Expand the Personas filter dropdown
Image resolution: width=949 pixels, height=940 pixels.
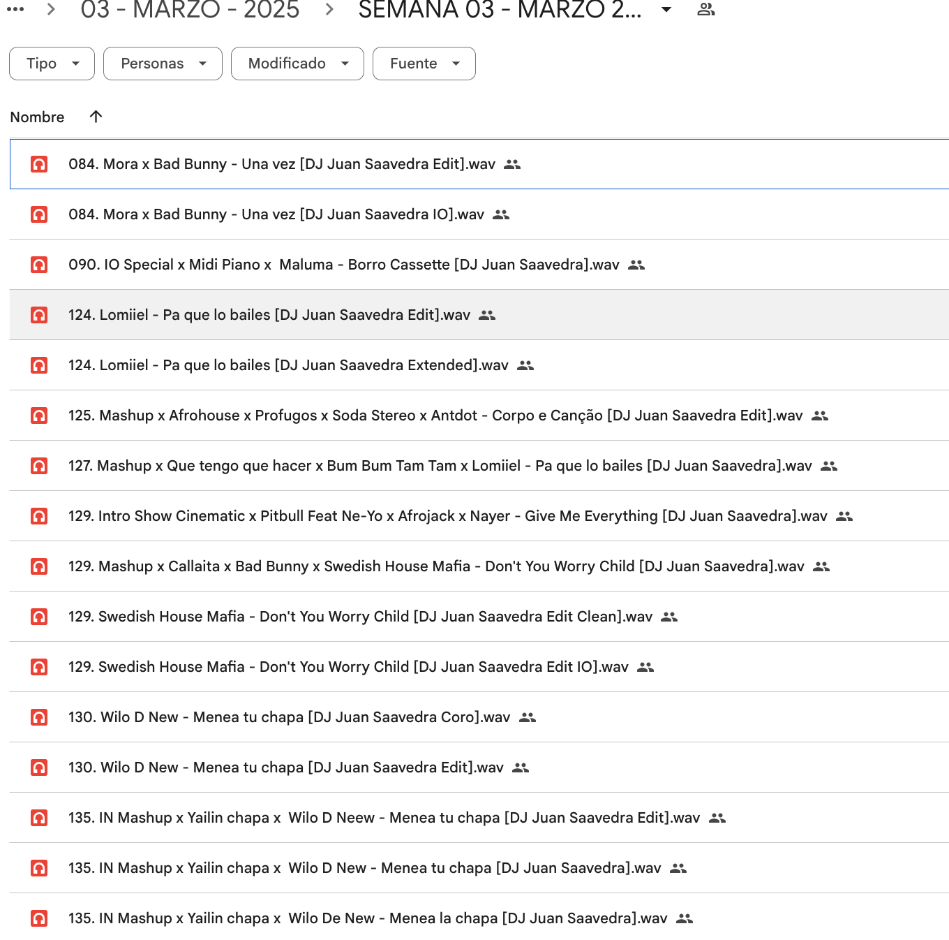pos(163,64)
